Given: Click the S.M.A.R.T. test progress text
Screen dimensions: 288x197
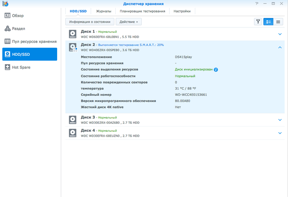Looking at the screenshot, I should 131,45.
